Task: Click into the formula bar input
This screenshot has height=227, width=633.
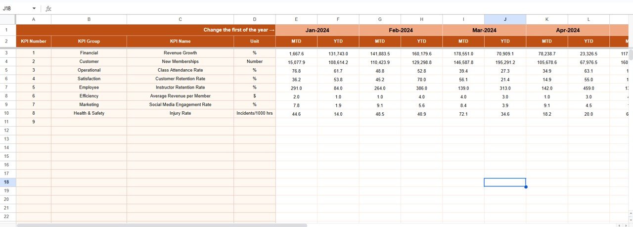Action: pos(297,8)
